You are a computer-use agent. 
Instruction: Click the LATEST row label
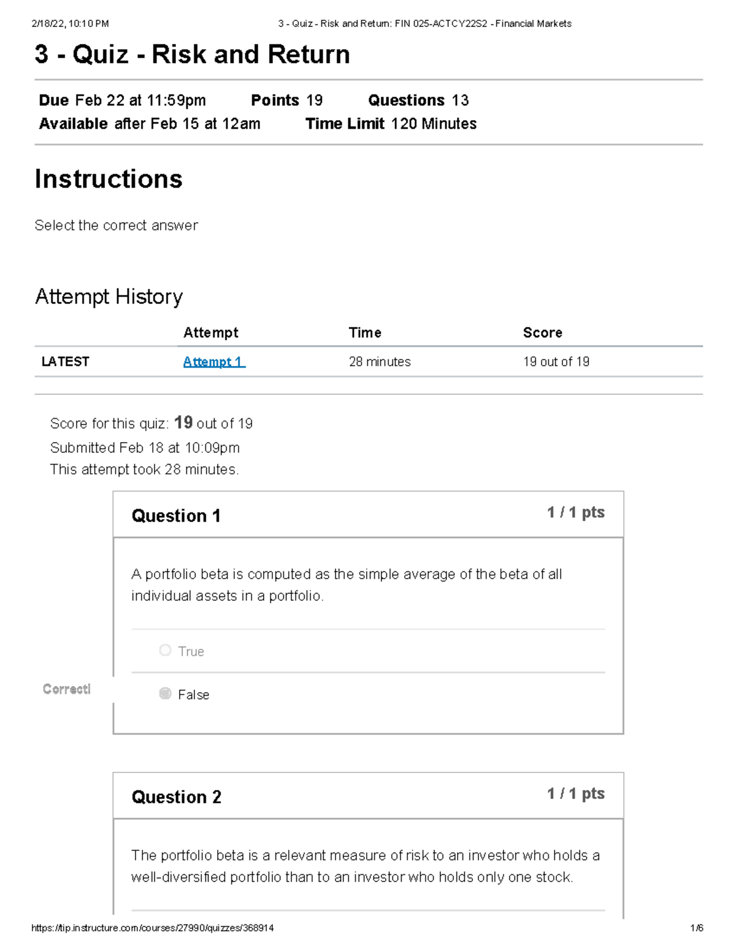[x=65, y=362]
